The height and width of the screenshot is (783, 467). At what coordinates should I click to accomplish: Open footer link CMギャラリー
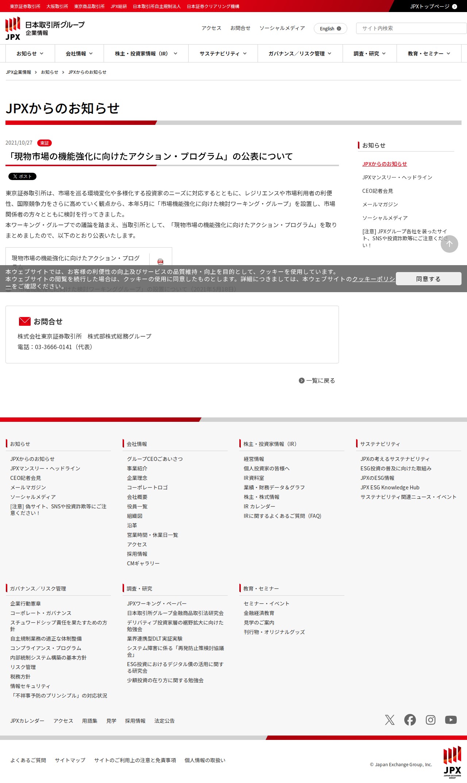143,564
